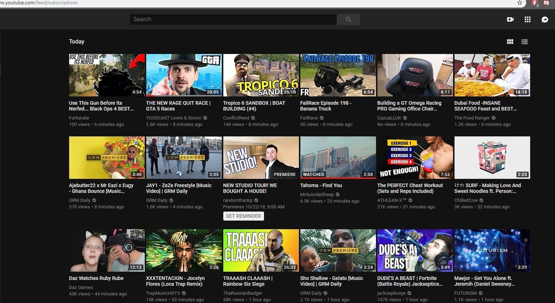Click the search magnifier button
Viewport: 555px width, 303px height.
(348, 19)
